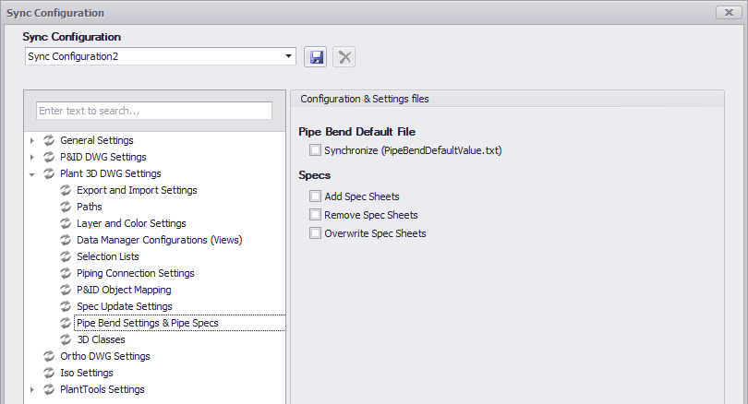Open Ortho DWG Settings

[105, 356]
